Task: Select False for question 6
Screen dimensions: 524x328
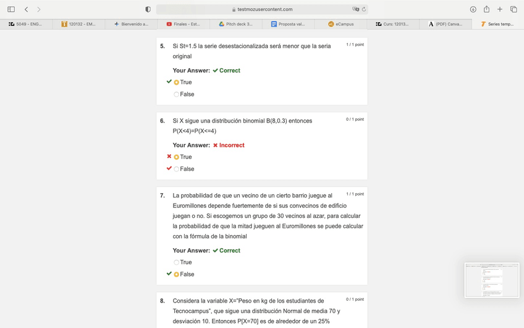Action: (176, 169)
